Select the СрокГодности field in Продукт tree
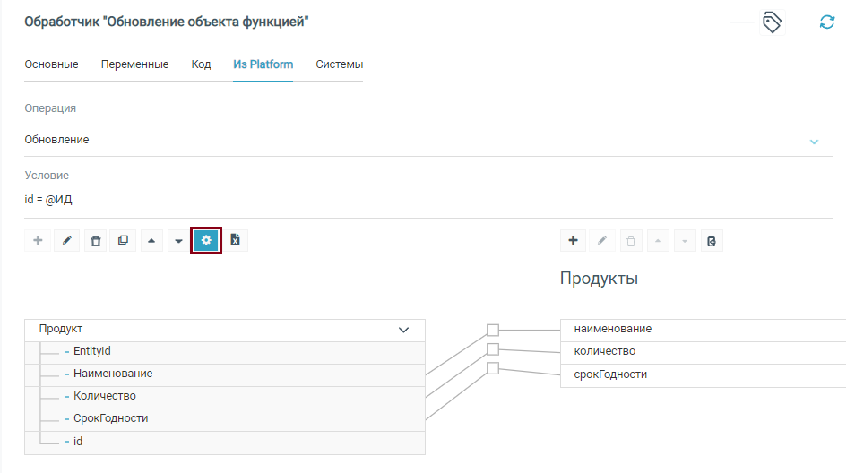855x473 pixels. click(x=110, y=418)
